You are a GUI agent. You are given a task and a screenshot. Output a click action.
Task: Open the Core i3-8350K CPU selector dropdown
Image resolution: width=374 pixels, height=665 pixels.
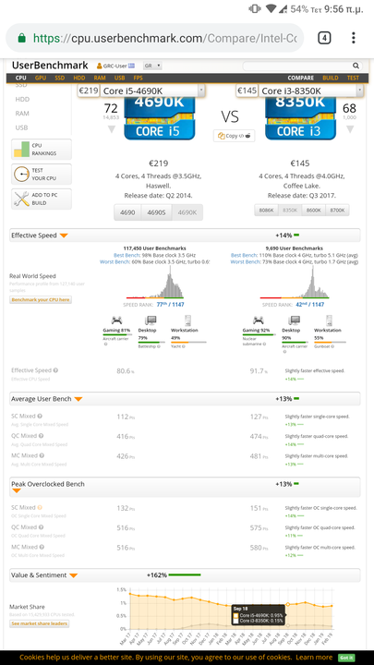(311, 91)
